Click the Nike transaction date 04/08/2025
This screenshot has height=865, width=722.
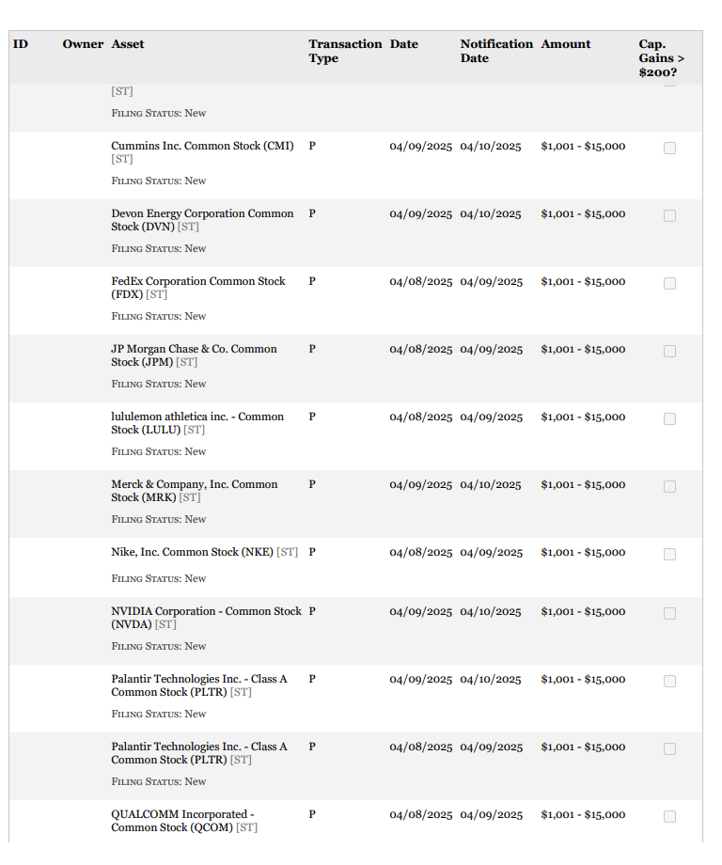pos(420,553)
